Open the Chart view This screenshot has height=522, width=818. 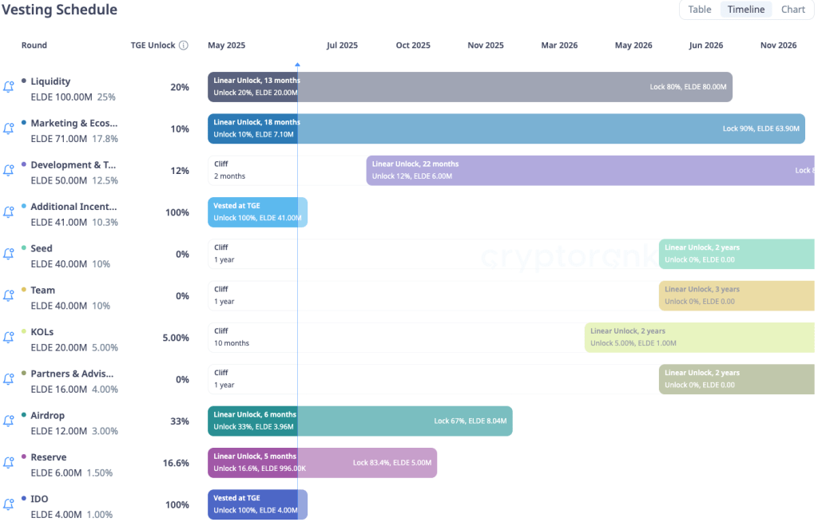coord(792,10)
